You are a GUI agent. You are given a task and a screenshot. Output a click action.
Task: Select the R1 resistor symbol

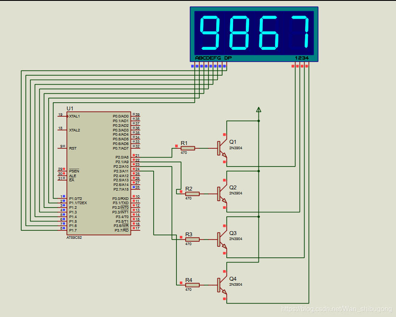coord(188,148)
